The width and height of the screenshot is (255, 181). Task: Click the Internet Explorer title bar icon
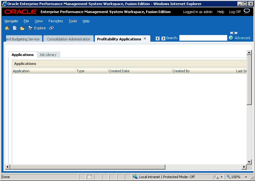(5, 3)
